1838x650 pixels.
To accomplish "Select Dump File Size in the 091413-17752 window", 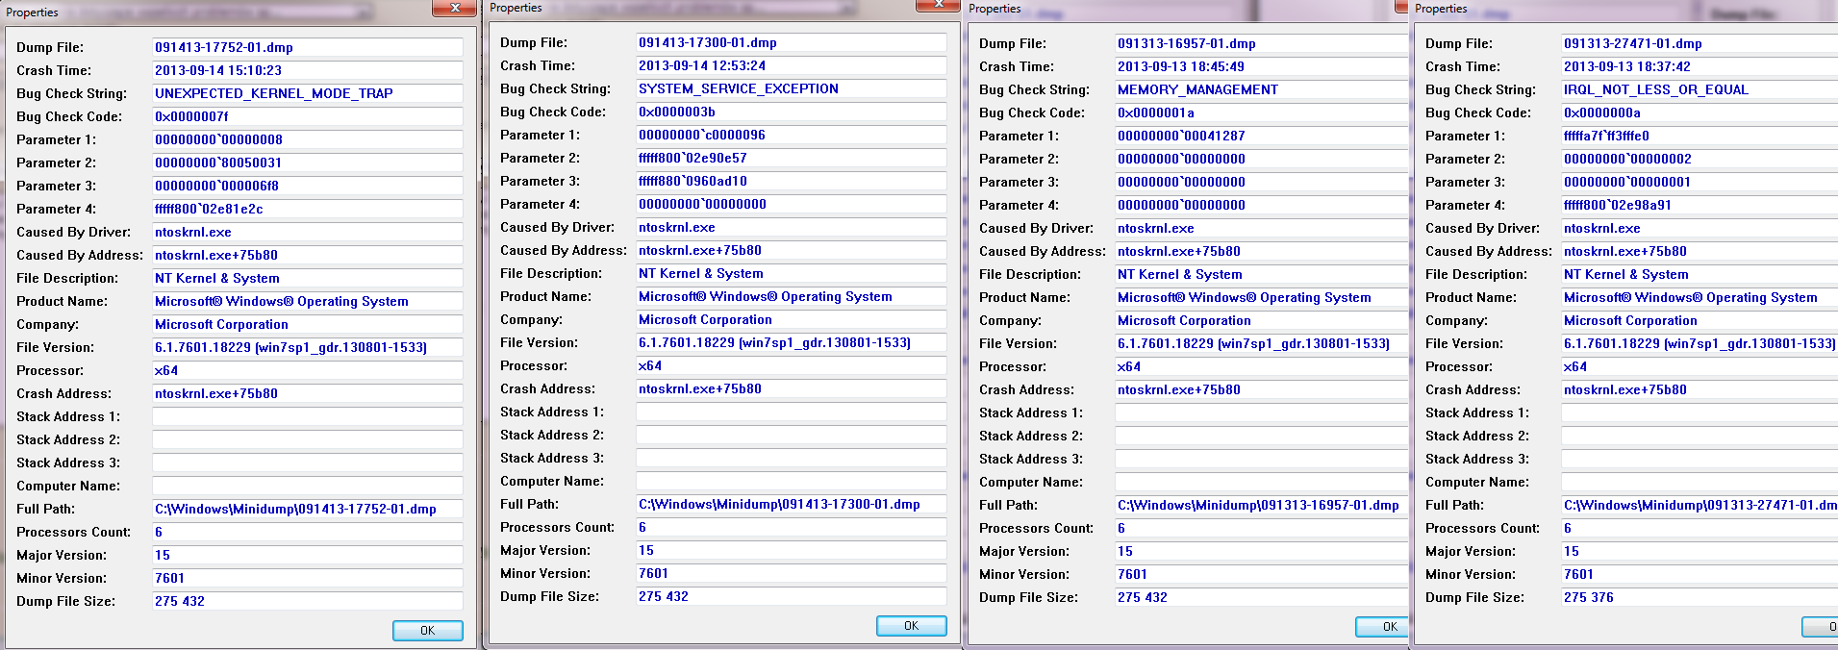I will click(308, 601).
